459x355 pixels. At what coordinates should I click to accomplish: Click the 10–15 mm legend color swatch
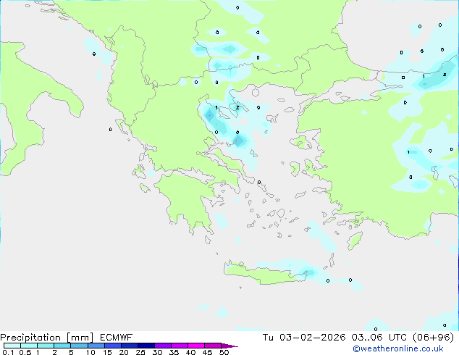(96, 346)
